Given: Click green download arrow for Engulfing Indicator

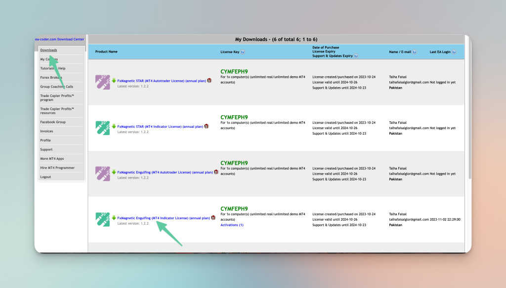Looking at the screenshot, I should [x=114, y=218].
